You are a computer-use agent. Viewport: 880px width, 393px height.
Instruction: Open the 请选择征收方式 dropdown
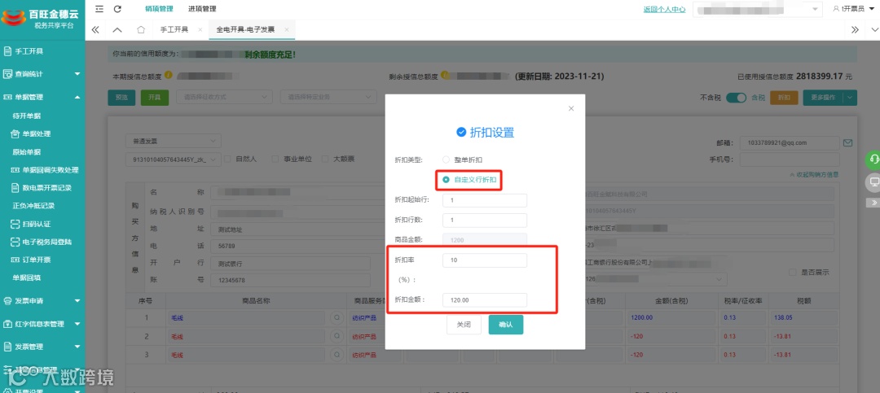[x=224, y=97]
